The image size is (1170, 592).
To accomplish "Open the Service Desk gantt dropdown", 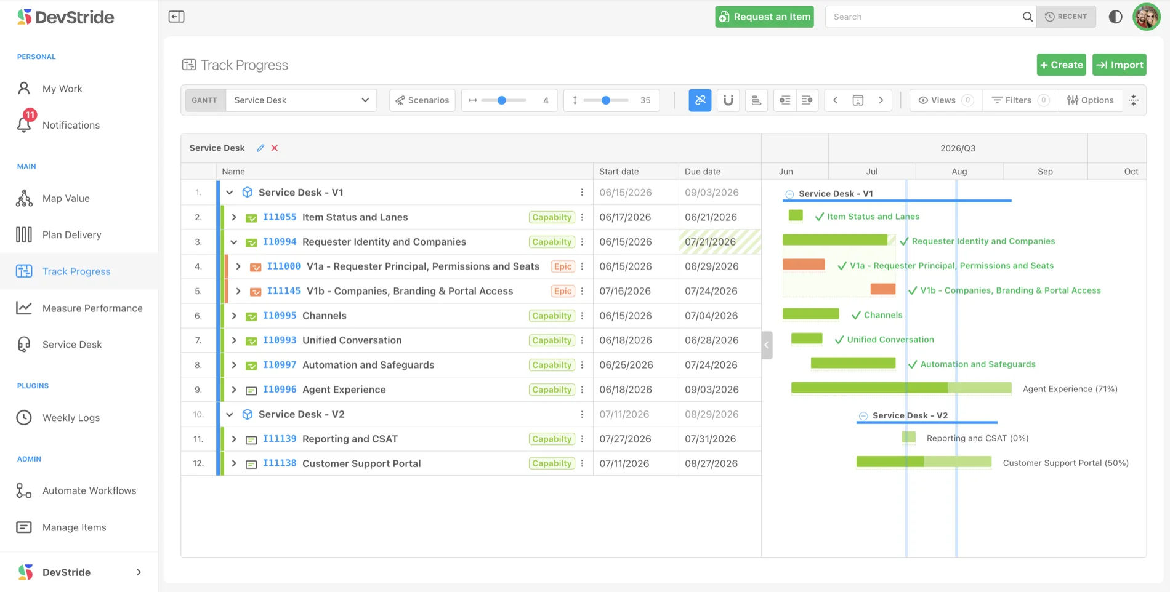I will pos(301,100).
